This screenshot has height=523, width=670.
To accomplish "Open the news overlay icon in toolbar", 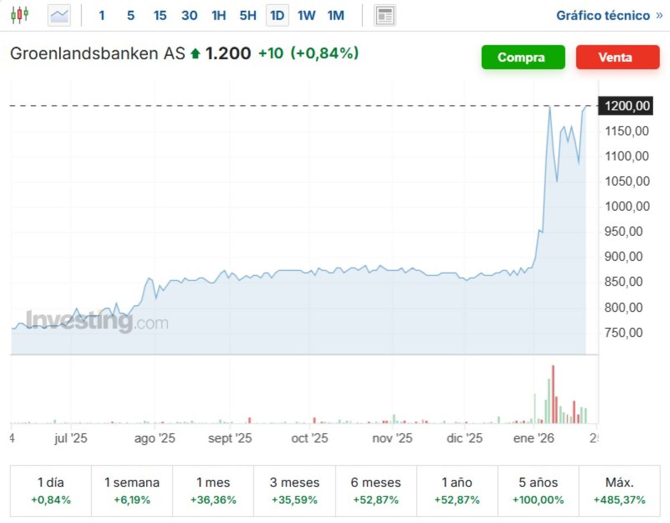I will (384, 15).
